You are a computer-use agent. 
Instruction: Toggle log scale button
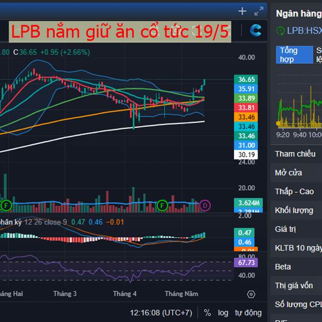click(x=223, y=313)
